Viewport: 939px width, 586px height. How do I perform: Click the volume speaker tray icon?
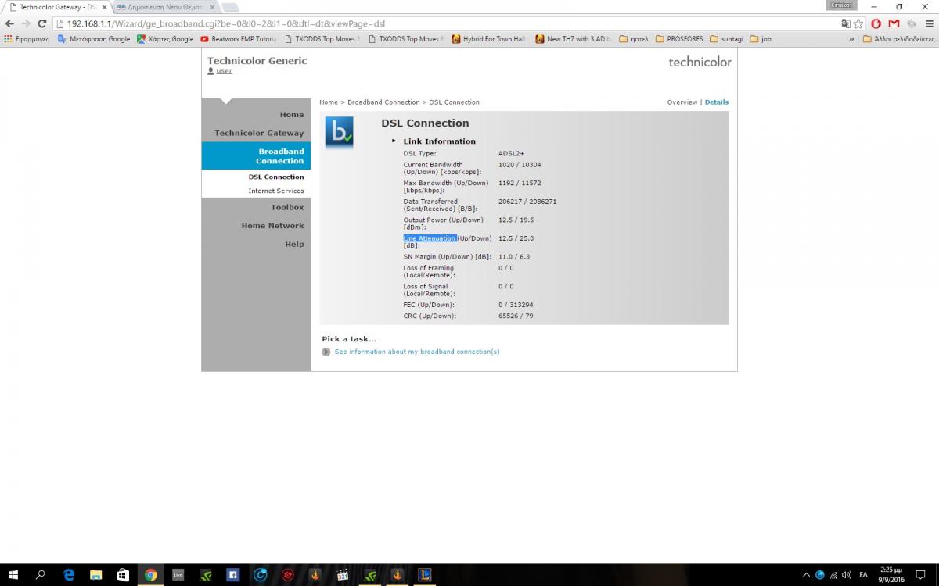[846, 574]
